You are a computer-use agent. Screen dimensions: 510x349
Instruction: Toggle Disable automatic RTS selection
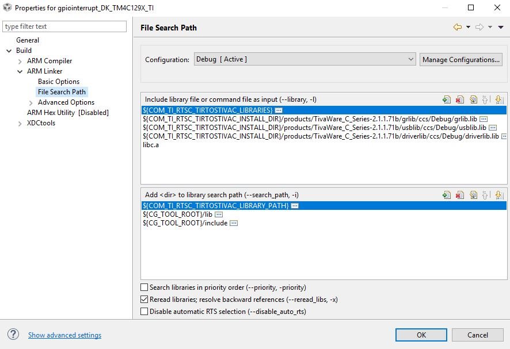144,312
